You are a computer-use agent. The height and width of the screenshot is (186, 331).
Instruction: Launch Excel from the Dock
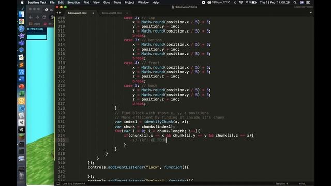click(x=21, y=94)
